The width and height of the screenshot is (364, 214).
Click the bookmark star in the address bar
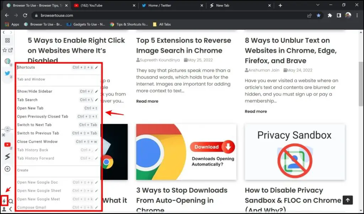click(319, 16)
